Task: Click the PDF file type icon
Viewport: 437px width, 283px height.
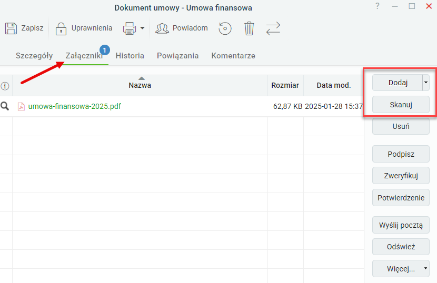Action: point(21,106)
